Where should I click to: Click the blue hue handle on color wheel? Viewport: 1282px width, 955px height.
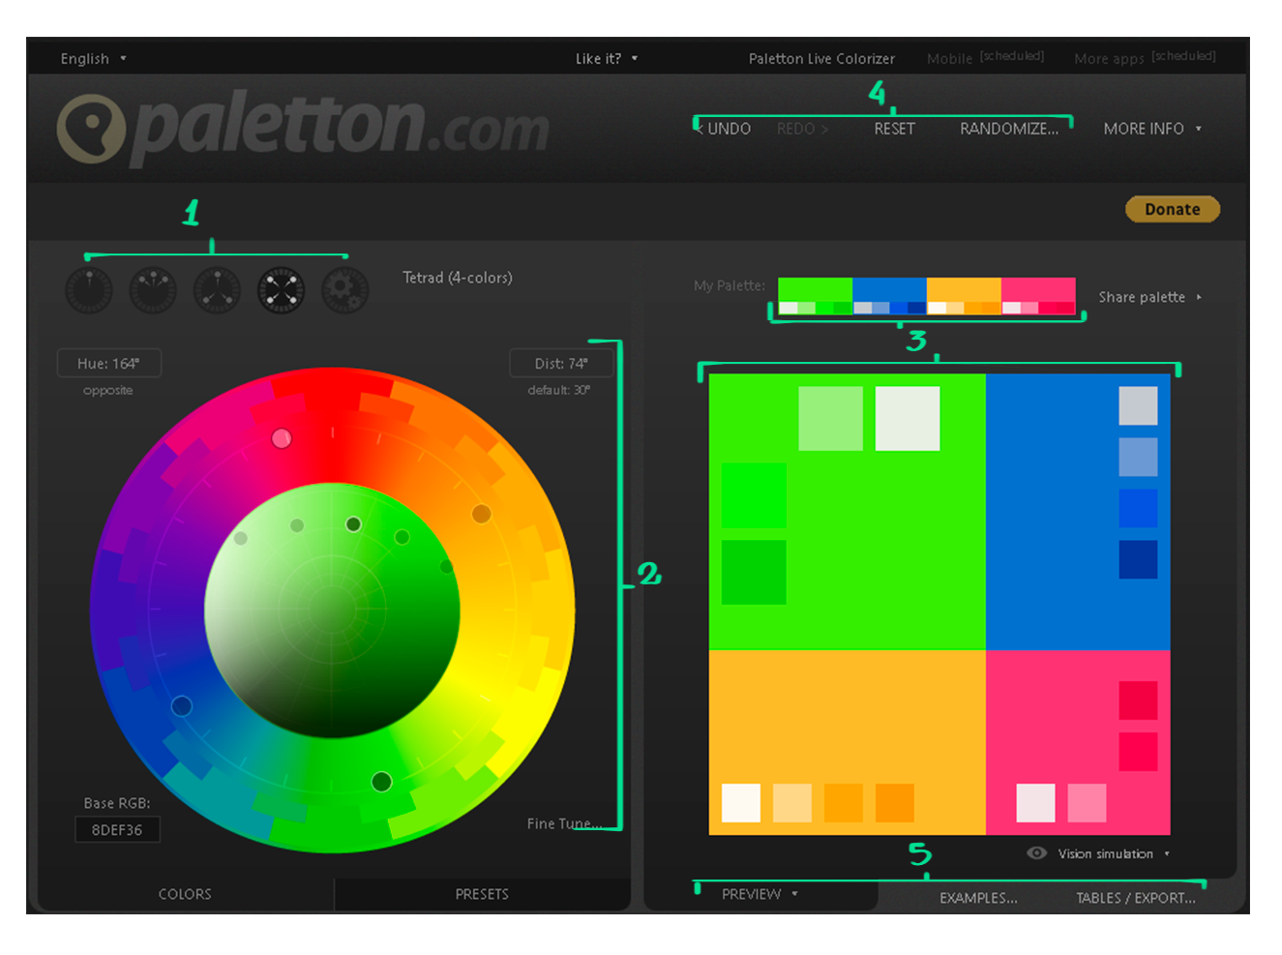tap(181, 706)
